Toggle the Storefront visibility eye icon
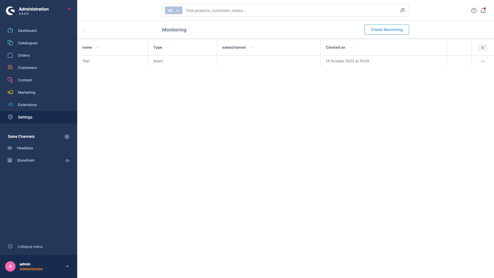 point(67,160)
